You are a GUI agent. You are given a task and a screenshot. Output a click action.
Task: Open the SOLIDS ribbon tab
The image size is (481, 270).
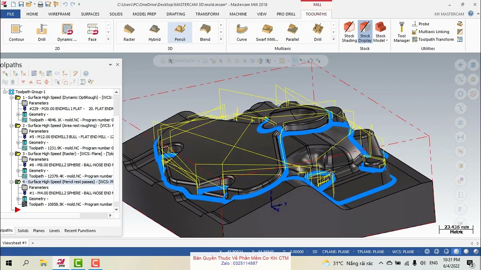click(x=116, y=14)
